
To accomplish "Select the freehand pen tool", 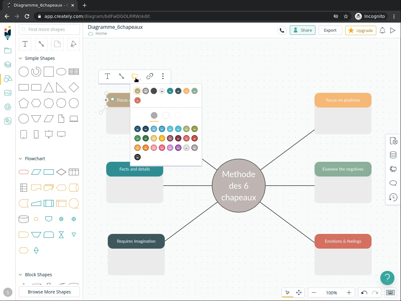I will click(74, 44).
